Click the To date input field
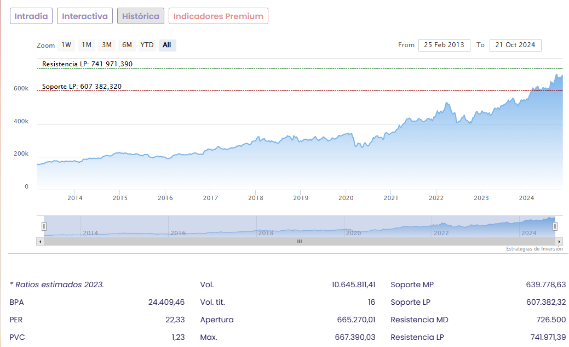The width and height of the screenshot is (569, 347). tap(515, 45)
